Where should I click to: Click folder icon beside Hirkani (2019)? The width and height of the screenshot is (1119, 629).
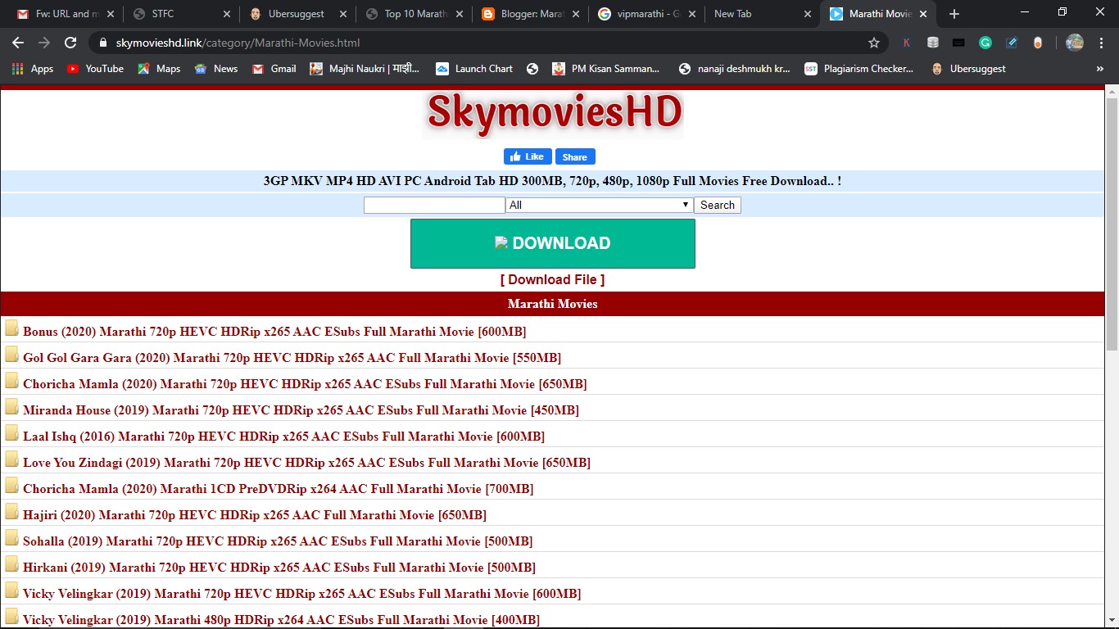[x=12, y=564]
